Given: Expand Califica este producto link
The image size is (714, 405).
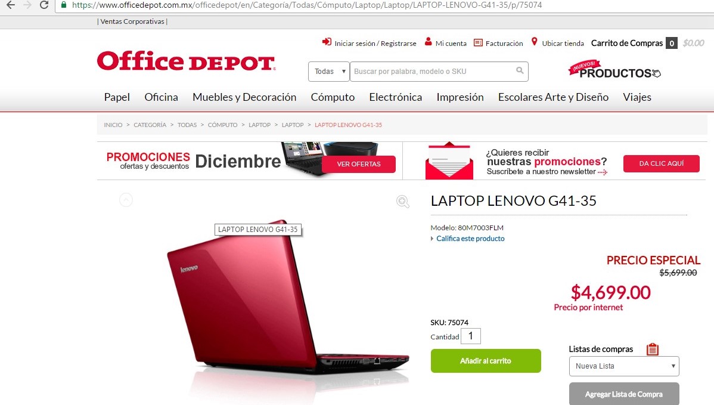Looking at the screenshot, I should point(470,239).
